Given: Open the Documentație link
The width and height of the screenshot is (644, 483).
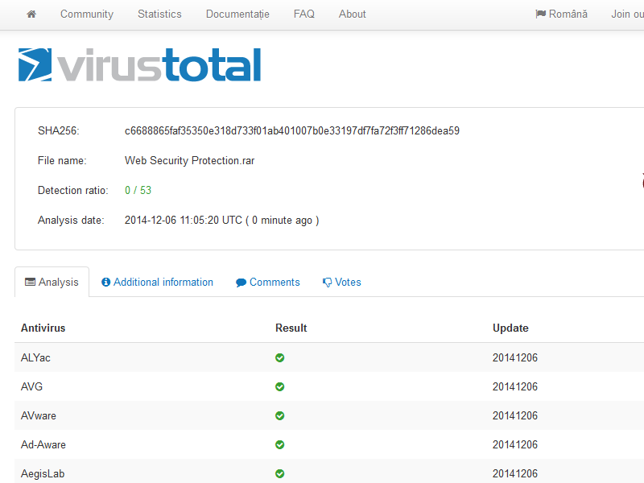Looking at the screenshot, I should 237,14.
